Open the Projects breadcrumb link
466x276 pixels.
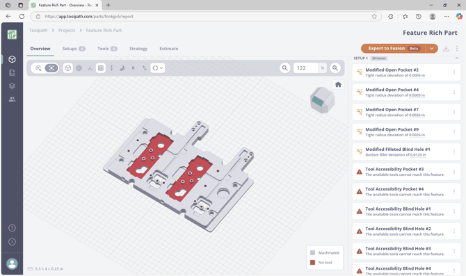coord(67,31)
